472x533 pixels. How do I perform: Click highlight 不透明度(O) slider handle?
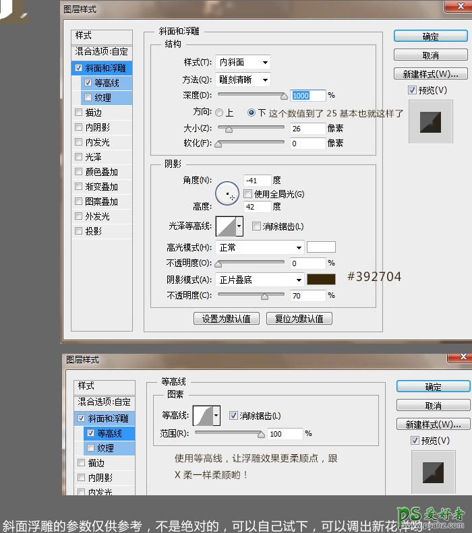[218, 263]
